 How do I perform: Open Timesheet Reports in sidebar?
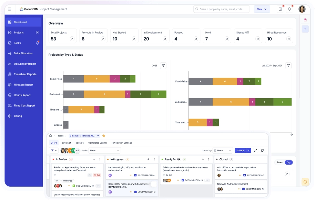[x=25, y=74]
